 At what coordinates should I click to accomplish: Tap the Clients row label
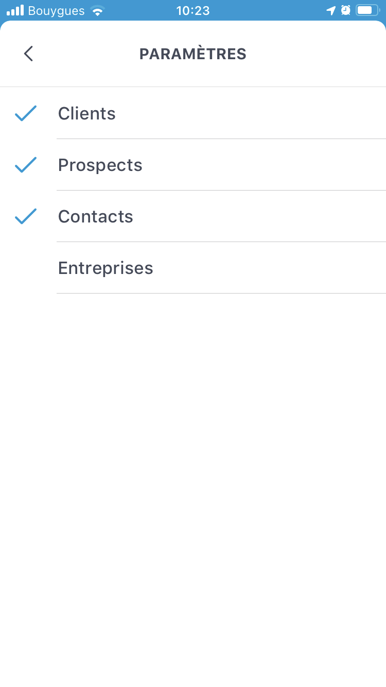point(86,113)
